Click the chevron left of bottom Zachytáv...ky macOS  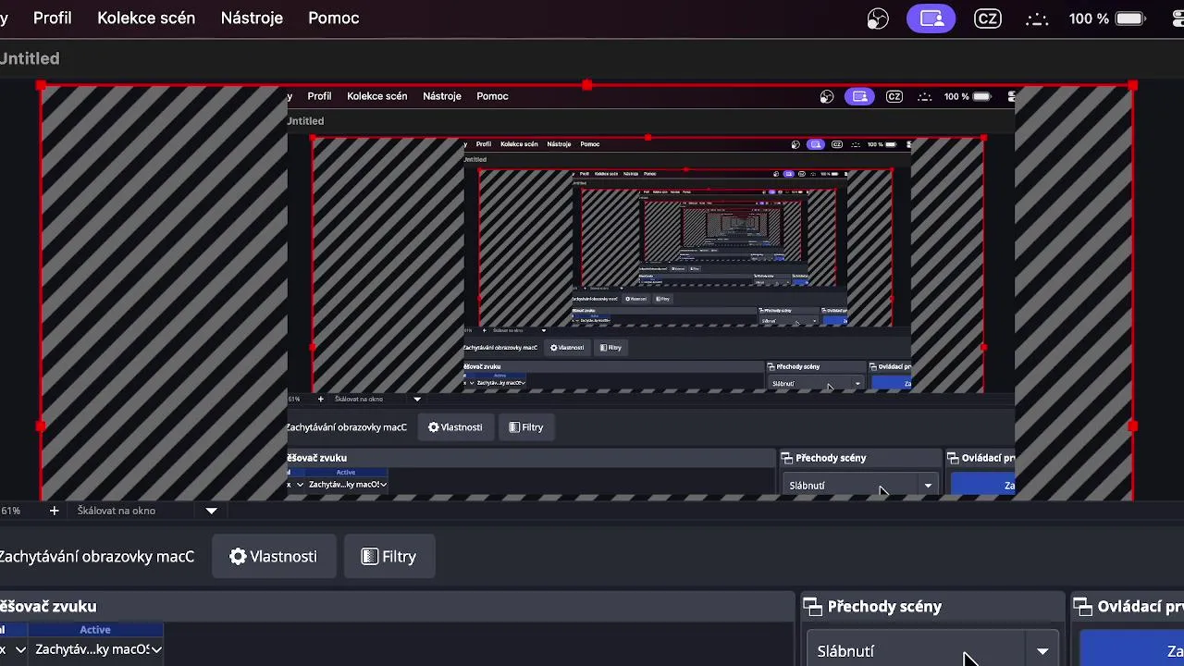(19, 649)
